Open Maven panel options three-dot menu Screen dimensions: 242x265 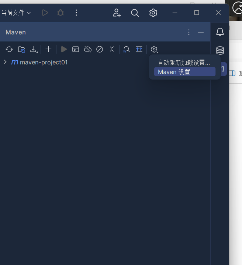click(x=189, y=32)
